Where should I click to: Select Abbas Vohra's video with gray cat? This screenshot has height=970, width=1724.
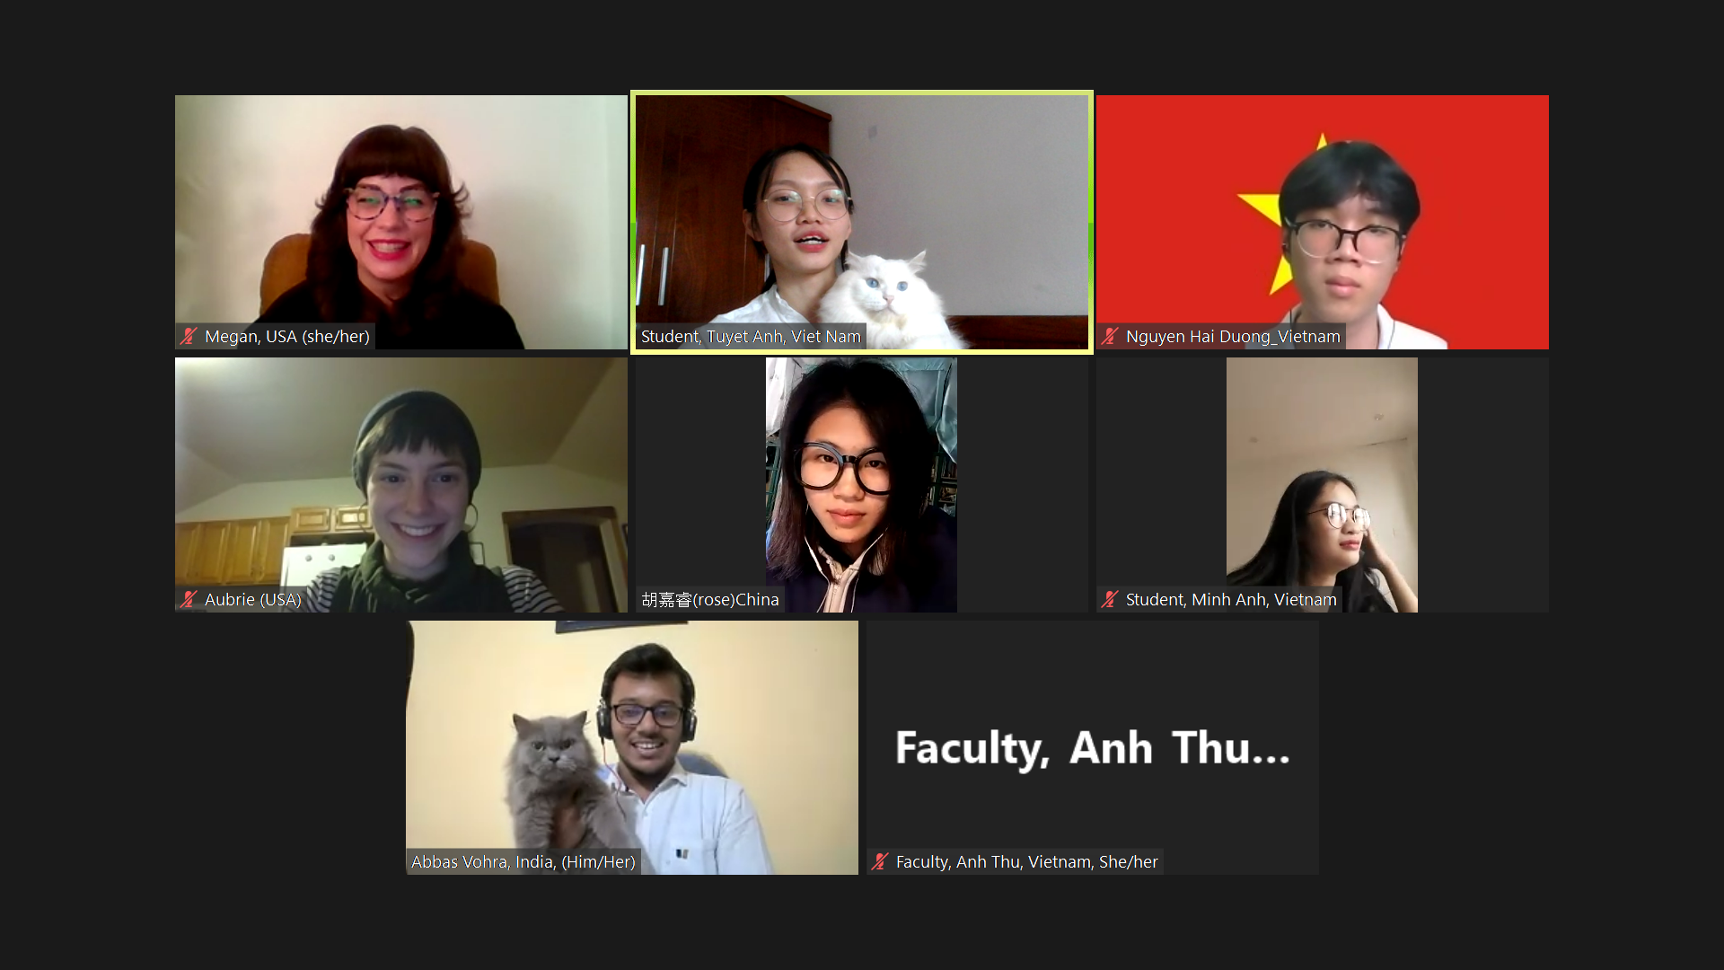pos(632,747)
